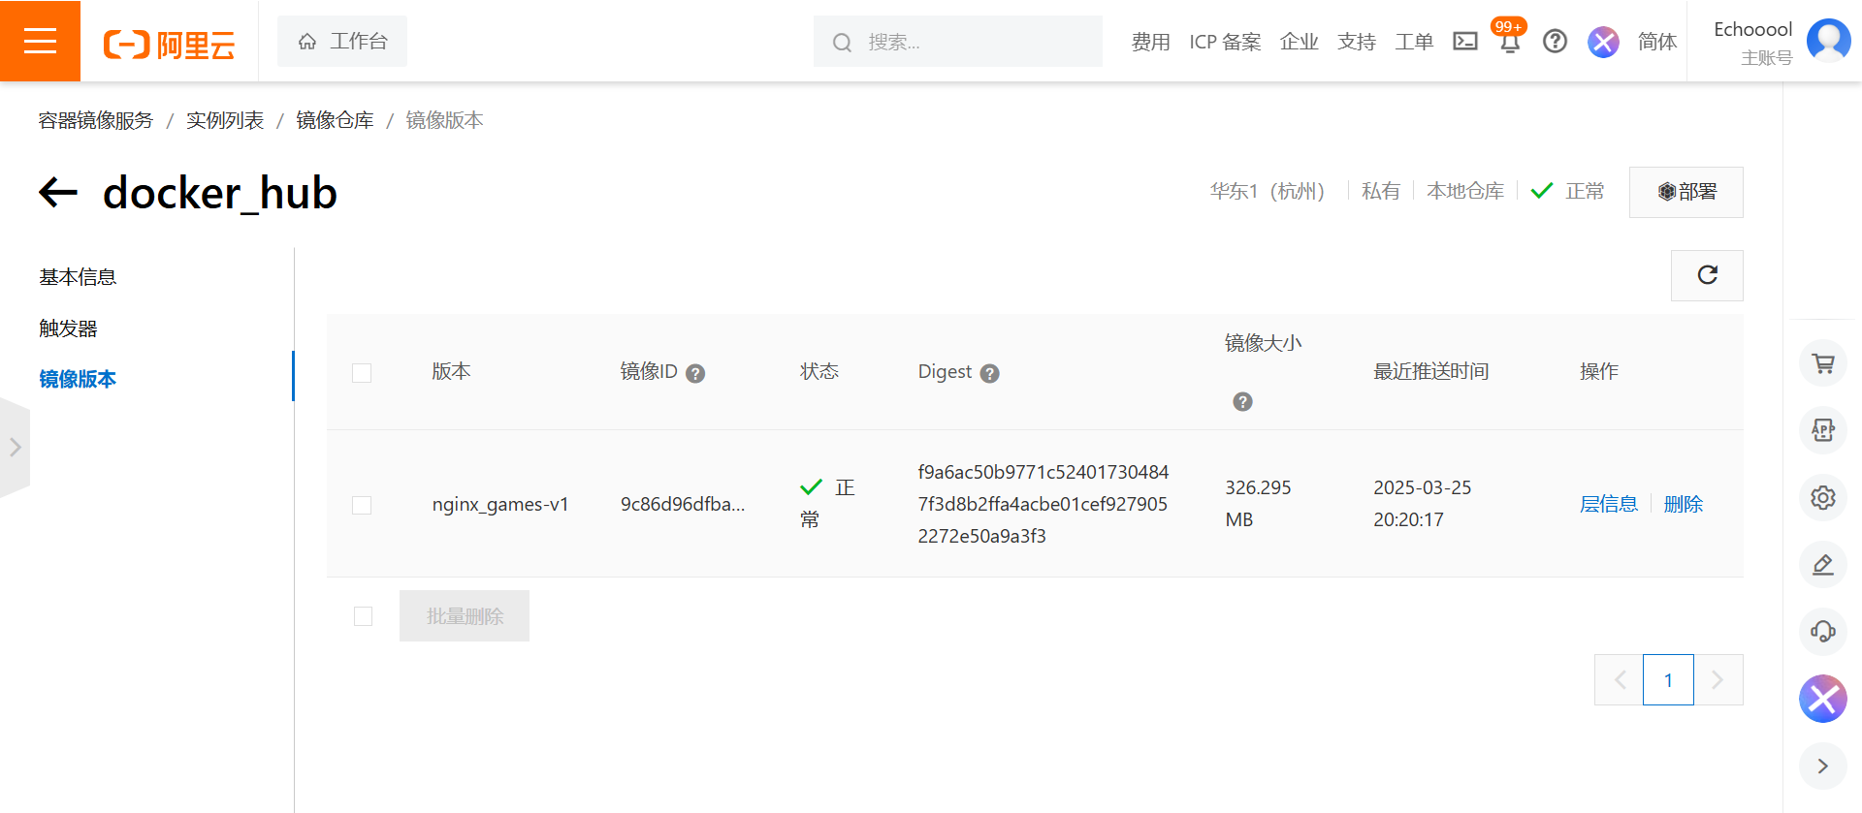
Task: Click the back arrow beside docker_hub
Action: tap(58, 192)
